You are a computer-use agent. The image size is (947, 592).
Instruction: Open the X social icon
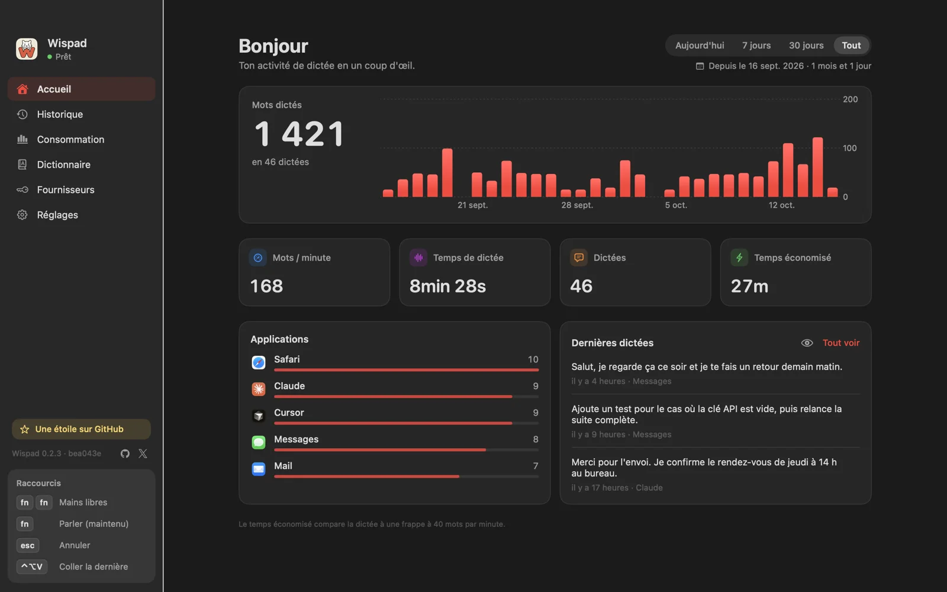[x=143, y=453]
